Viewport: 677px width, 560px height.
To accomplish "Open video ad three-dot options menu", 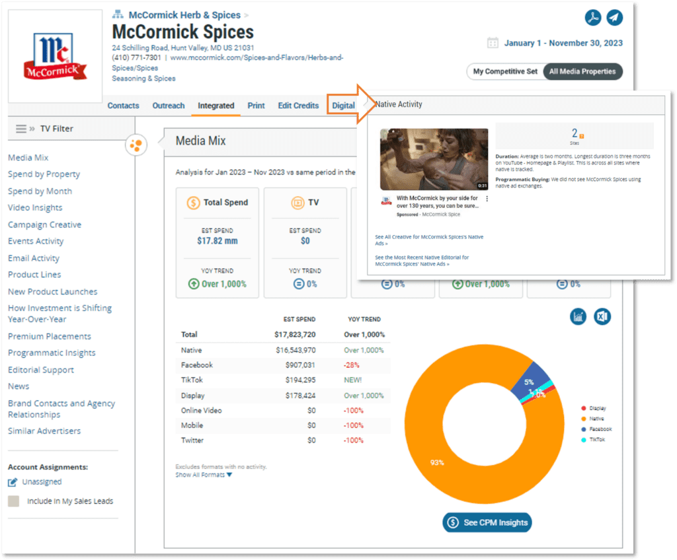I will pyautogui.click(x=487, y=199).
